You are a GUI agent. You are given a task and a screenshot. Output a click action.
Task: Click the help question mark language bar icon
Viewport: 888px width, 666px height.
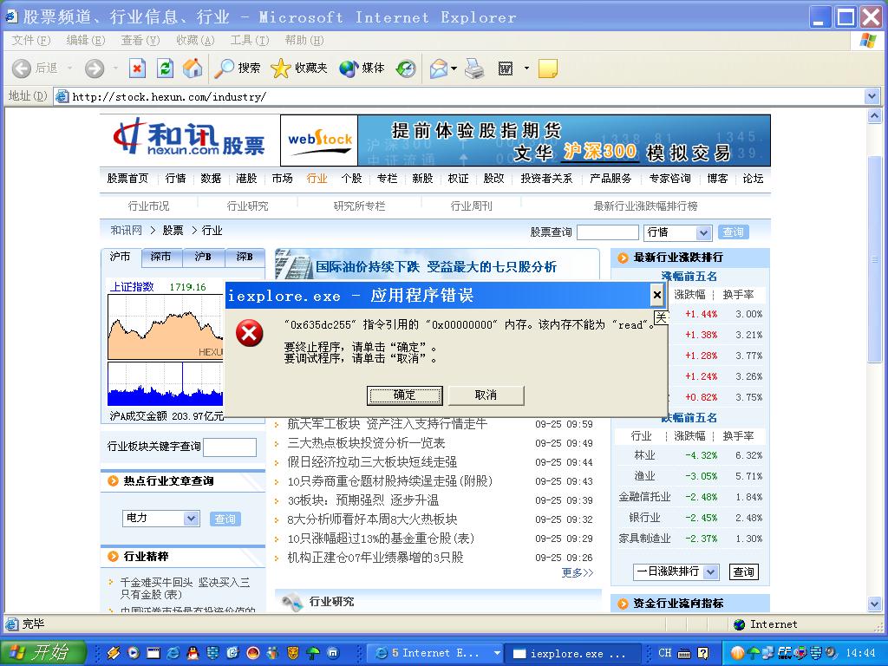pyautogui.click(x=702, y=653)
